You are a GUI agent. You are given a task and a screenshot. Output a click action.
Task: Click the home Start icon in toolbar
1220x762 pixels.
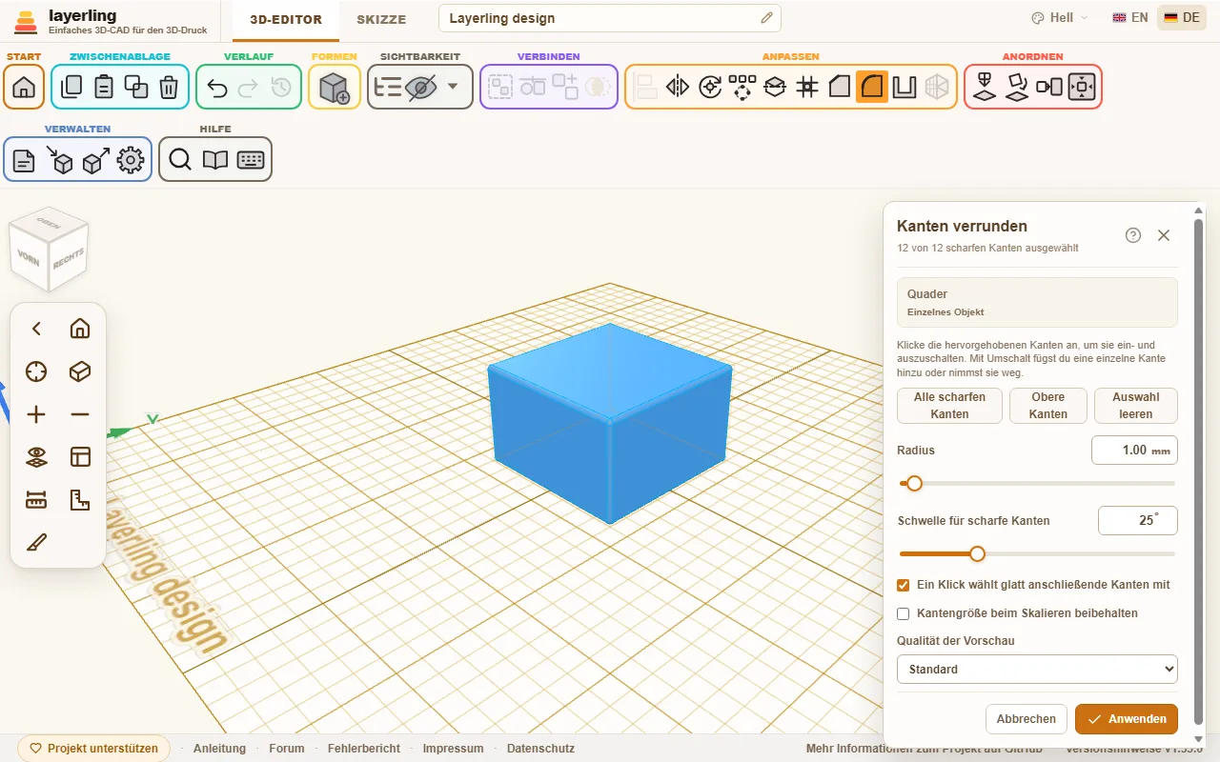click(x=24, y=87)
